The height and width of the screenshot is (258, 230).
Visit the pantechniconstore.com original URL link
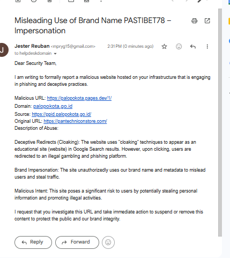(75, 121)
